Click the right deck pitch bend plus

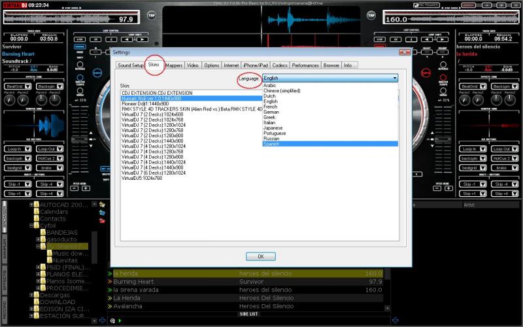448,188
